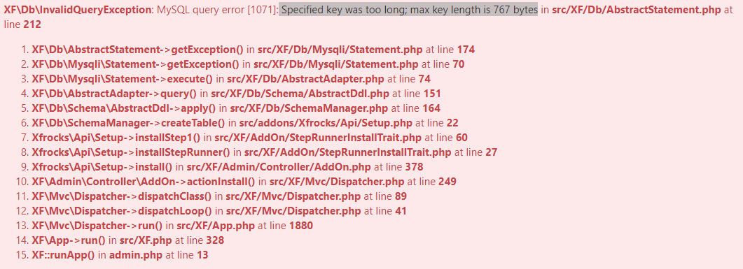
Task: Click the highlighted 'Specified key was too long' message
Action: [x=408, y=10]
